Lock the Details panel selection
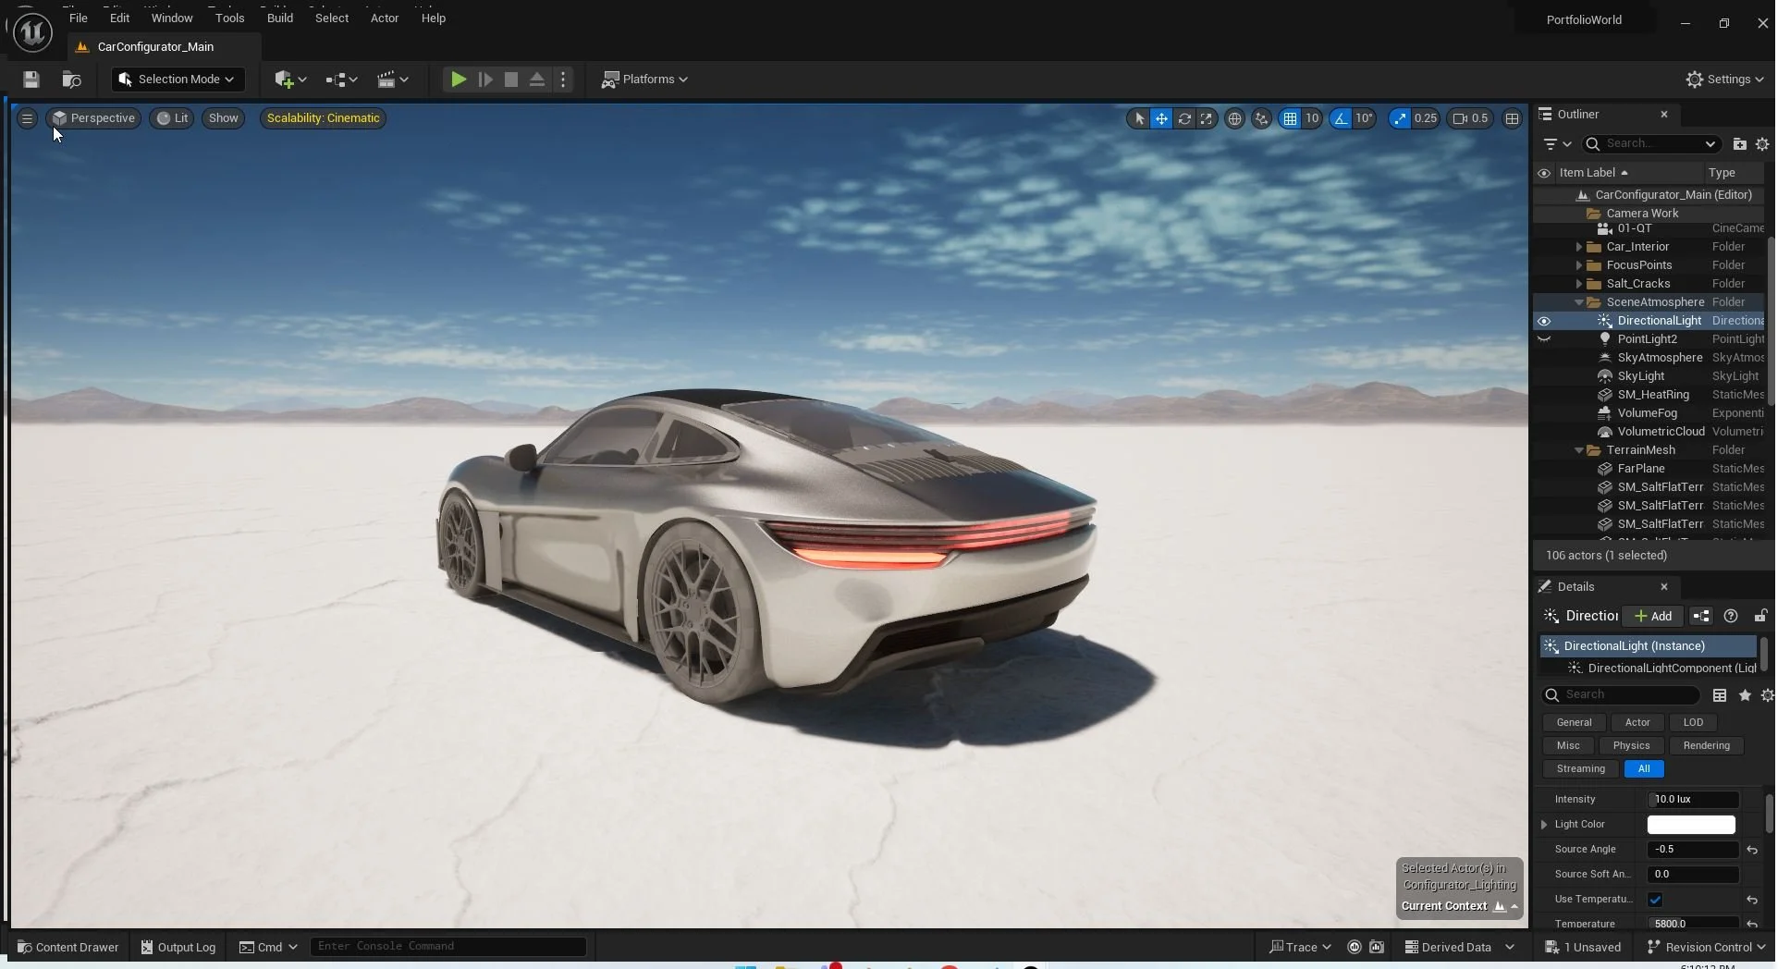 click(x=1761, y=616)
